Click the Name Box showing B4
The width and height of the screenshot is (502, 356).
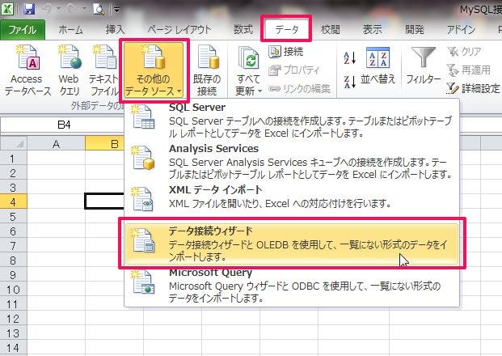click(63, 125)
